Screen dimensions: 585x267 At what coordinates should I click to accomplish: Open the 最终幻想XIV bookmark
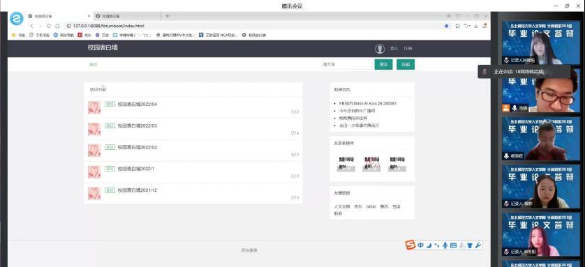click(175, 35)
